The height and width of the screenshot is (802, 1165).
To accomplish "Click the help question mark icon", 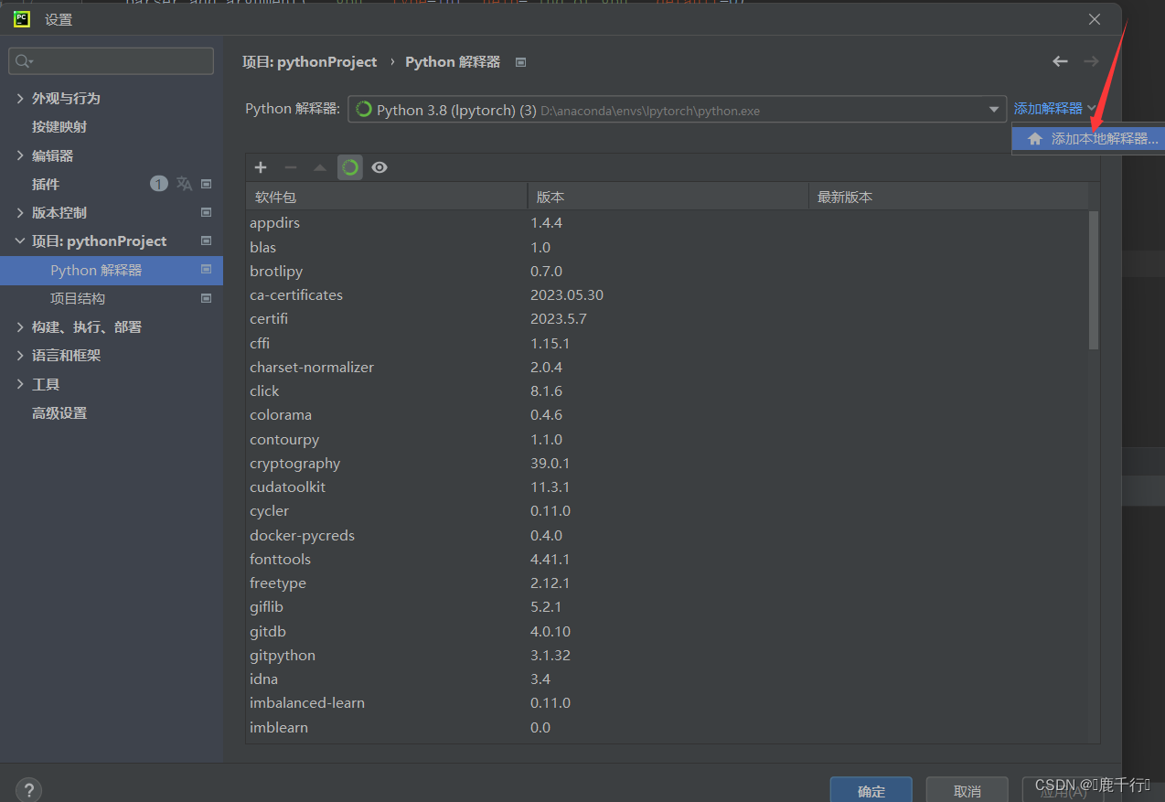I will (27, 788).
